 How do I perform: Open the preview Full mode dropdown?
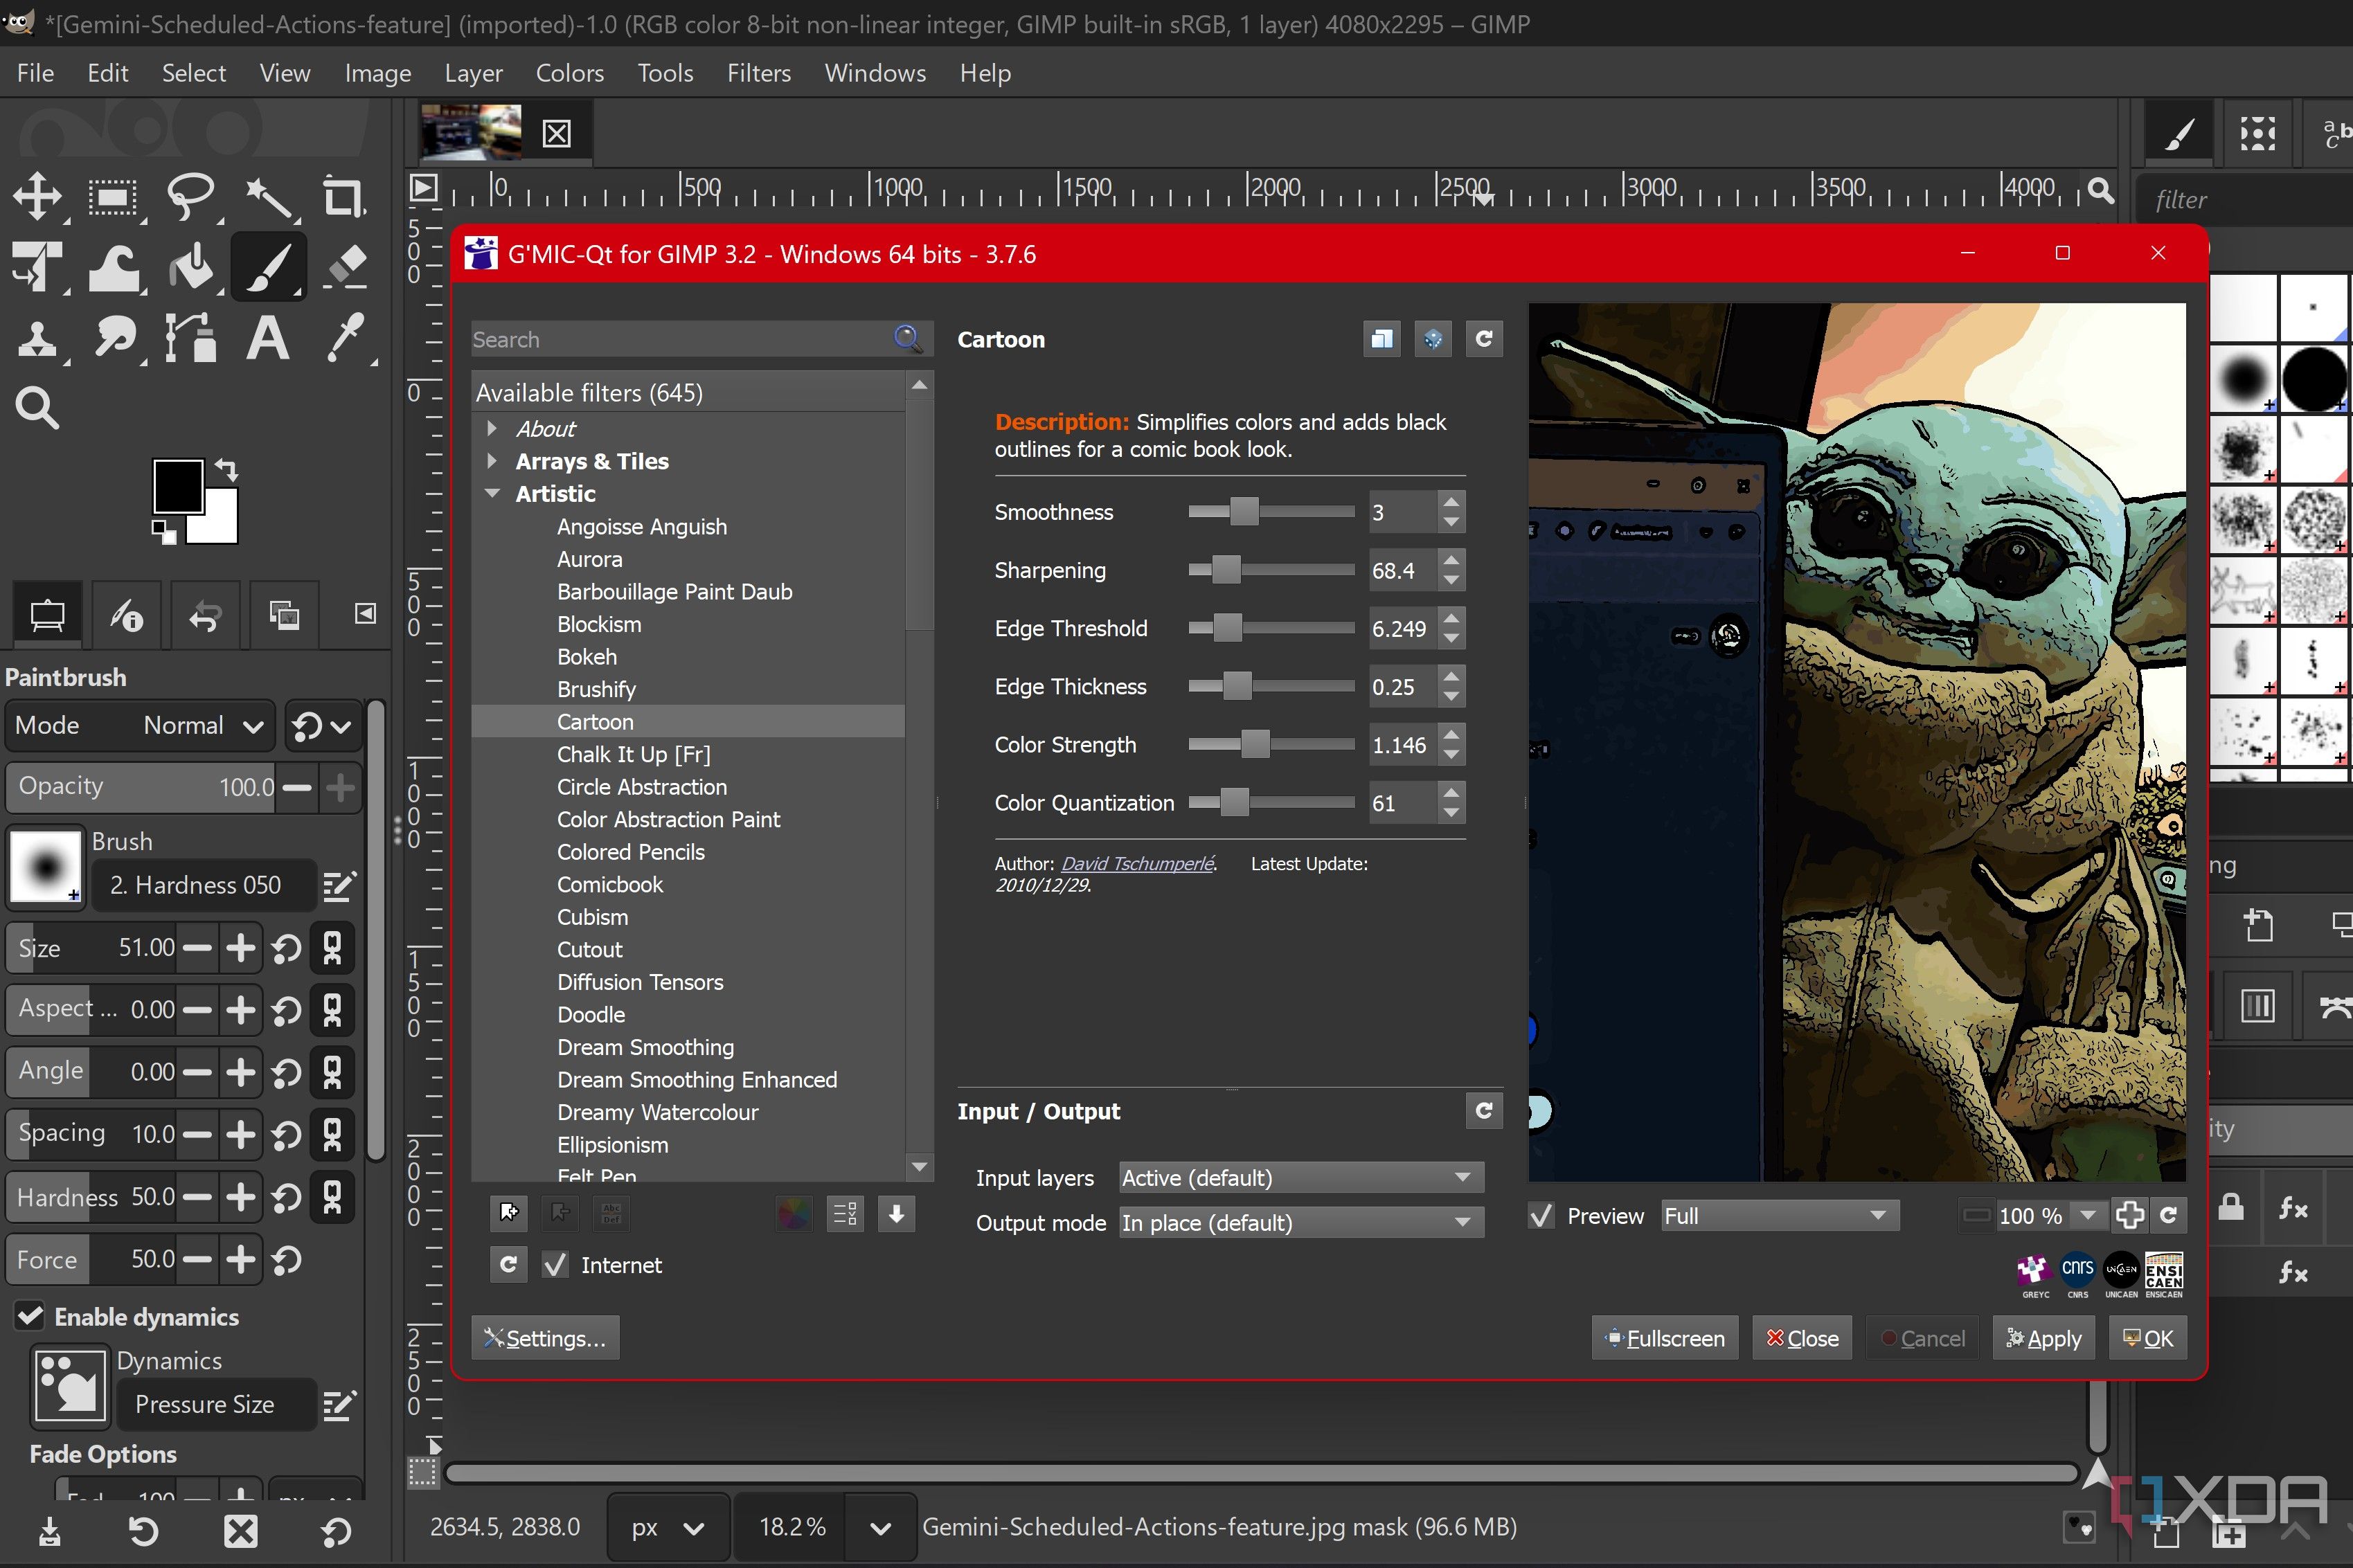(x=1779, y=1216)
